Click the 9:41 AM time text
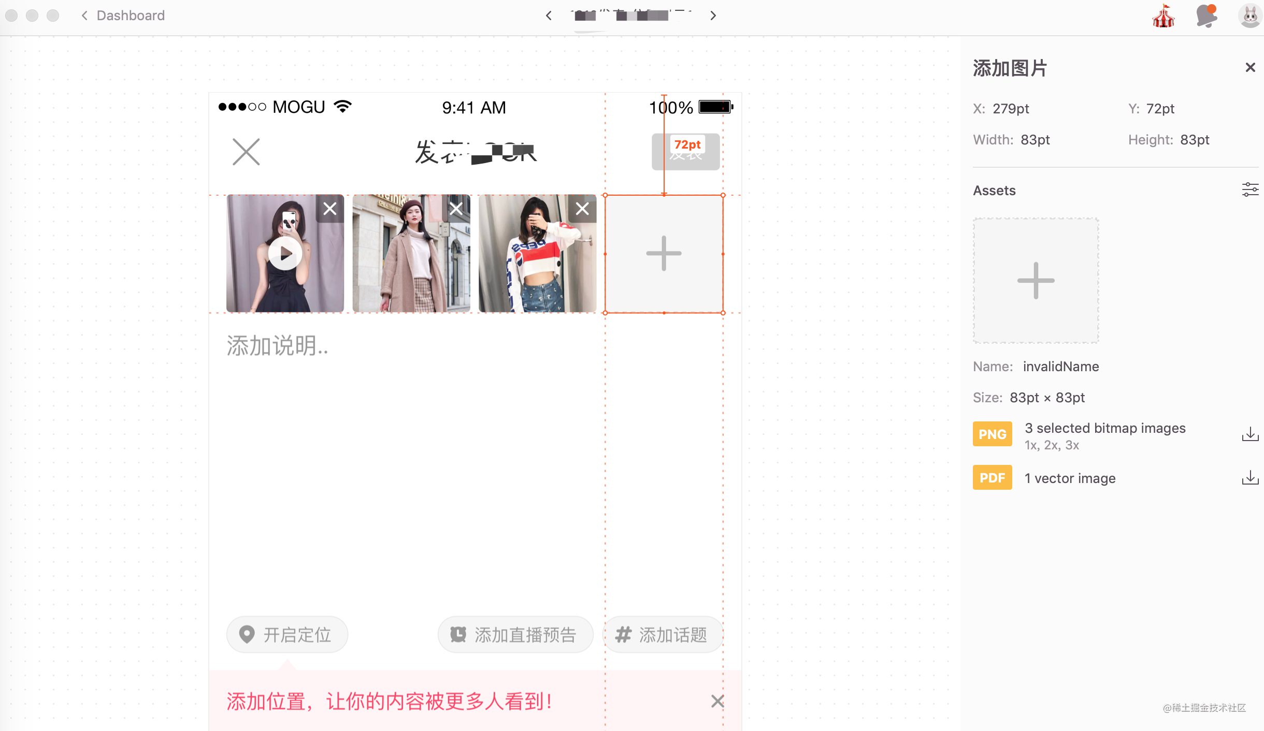Viewport: 1264px width, 731px height. [x=473, y=107]
